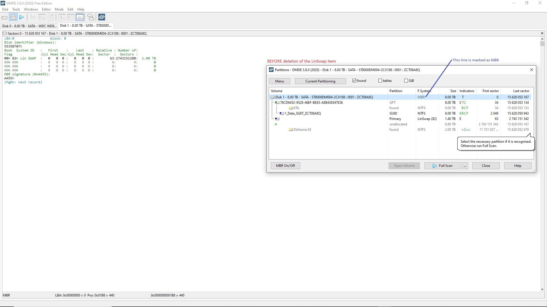Click the file list view toolbar icon
547x307 pixels.
pos(71,17)
